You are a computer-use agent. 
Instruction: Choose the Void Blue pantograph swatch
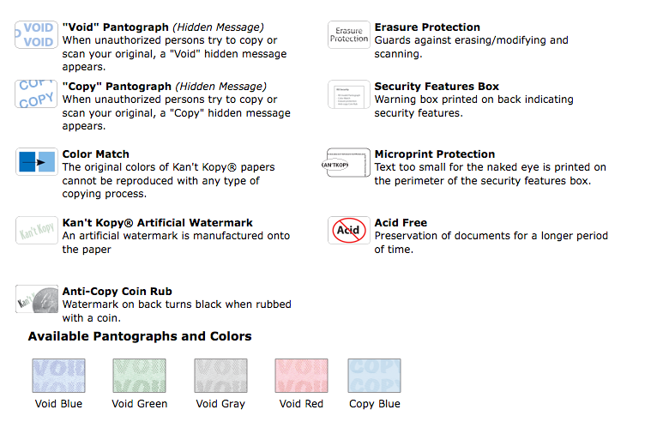click(58, 376)
